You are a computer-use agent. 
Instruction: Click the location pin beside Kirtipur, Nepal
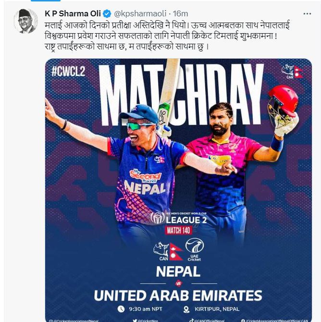pos(186,310)
